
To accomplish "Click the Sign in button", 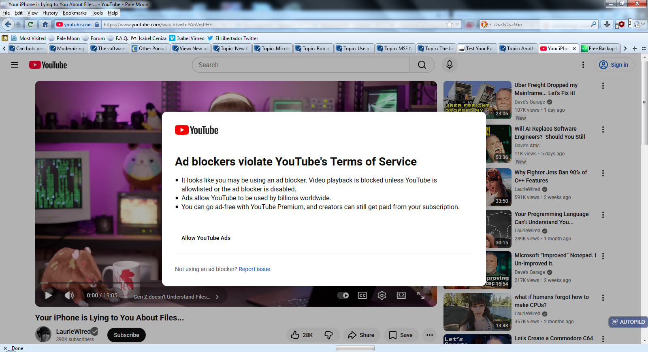I will tap(614, 65).
